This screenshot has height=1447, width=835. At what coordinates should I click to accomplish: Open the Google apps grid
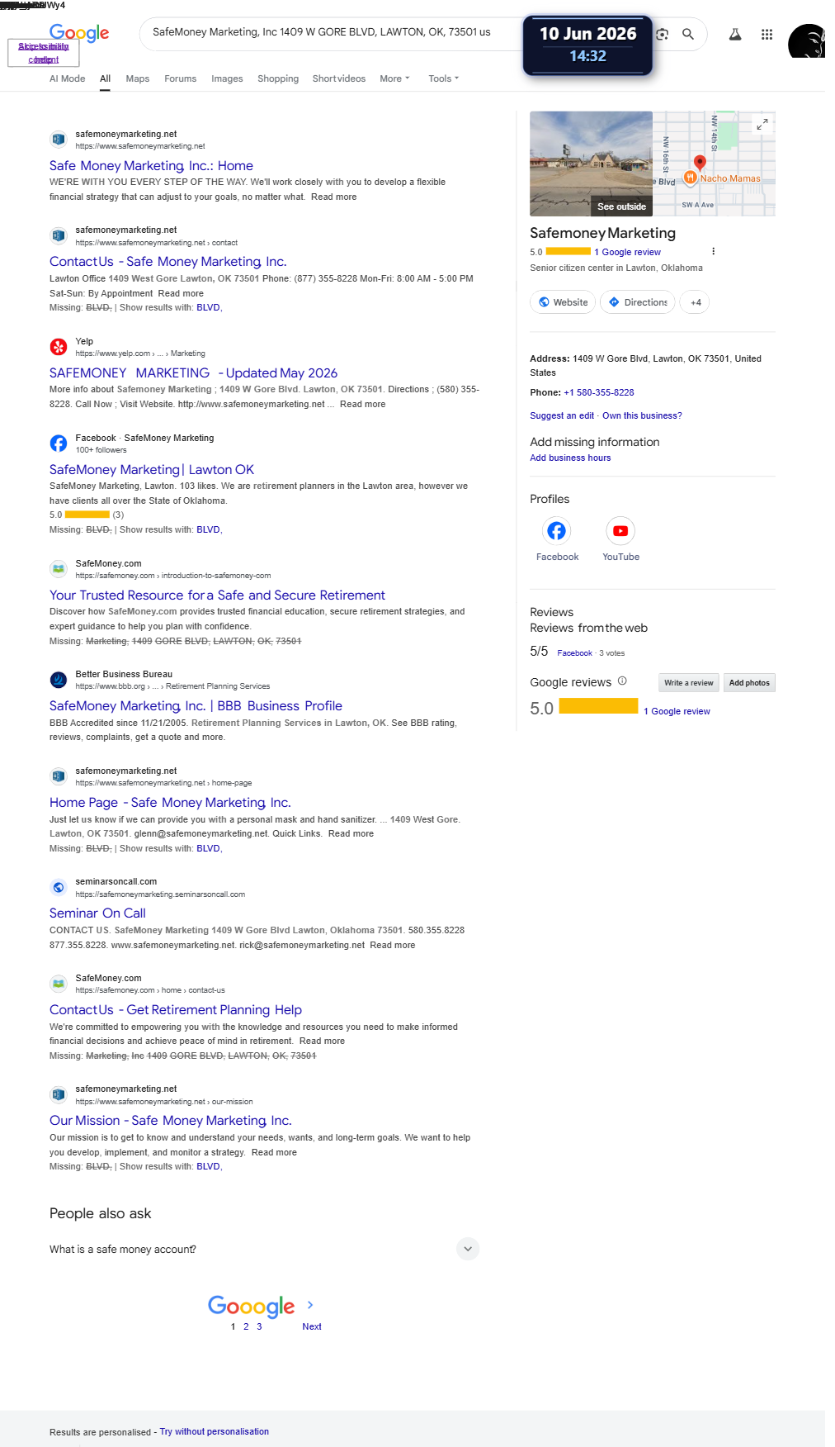[x=767, y=34]
